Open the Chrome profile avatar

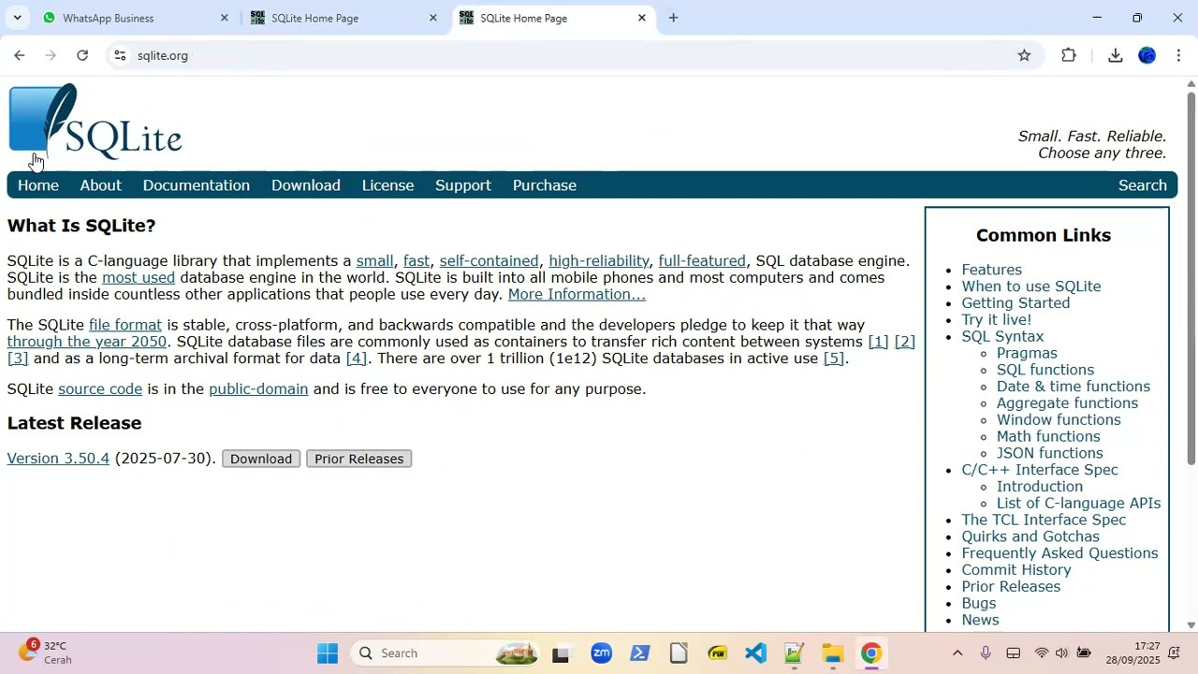tap(1147, 55)
